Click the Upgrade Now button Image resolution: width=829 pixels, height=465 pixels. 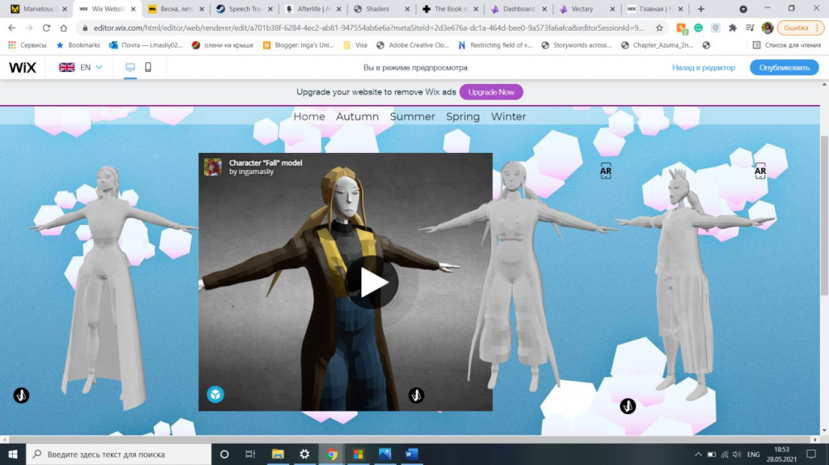(x=491, y=92)
